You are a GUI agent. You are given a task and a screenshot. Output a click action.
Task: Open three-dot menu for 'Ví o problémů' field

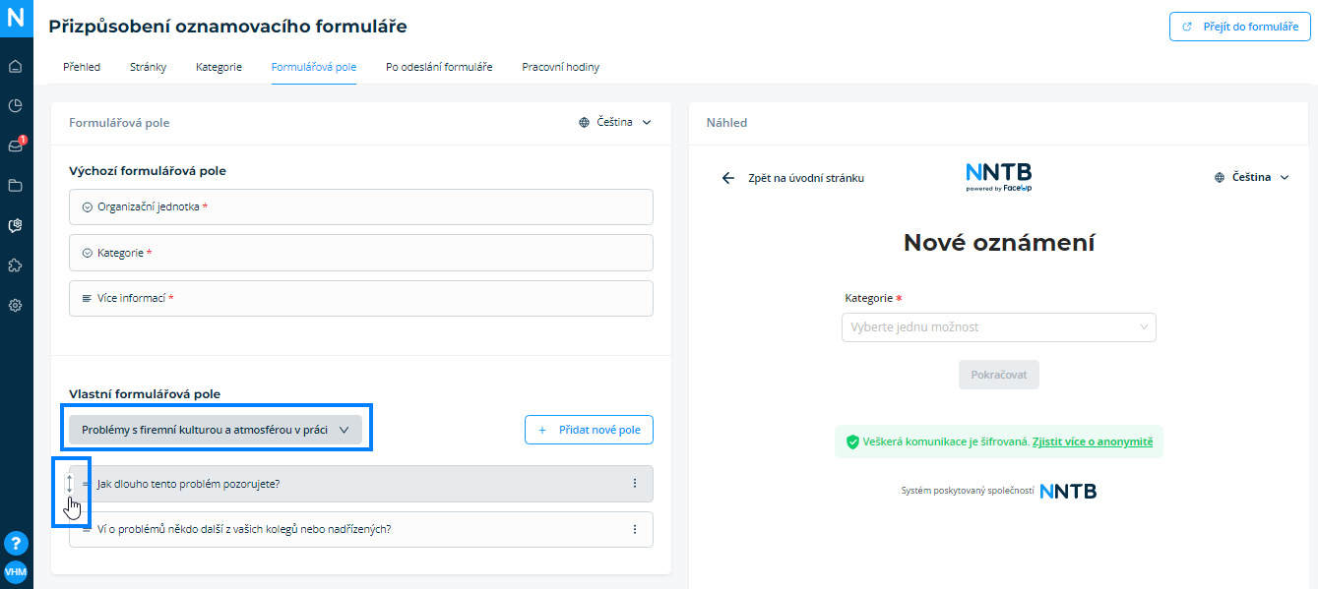(634, 529)
